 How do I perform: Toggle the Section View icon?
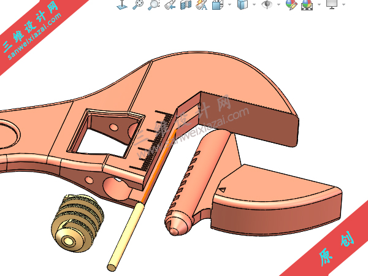coord(186,5)
